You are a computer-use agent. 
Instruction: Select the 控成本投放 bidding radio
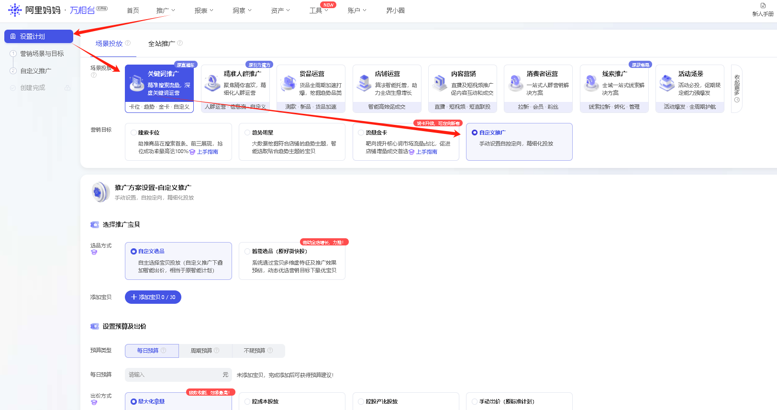[247, 401]
